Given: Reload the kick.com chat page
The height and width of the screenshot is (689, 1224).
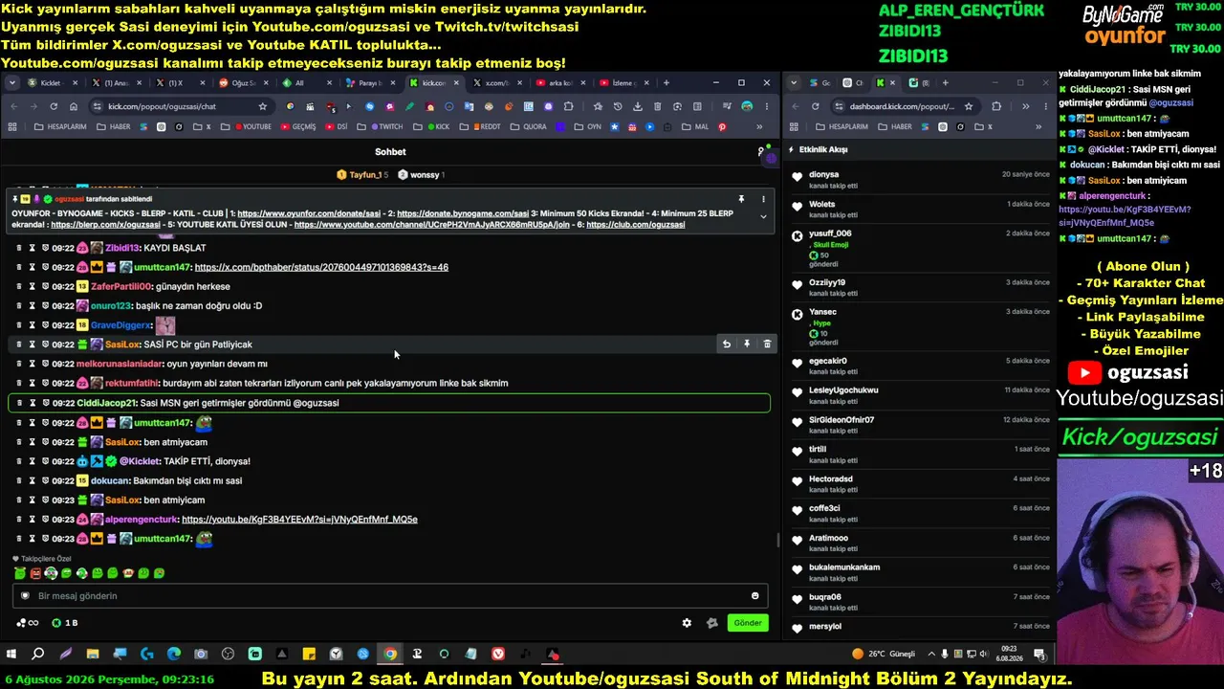Looking at the screenshot, I should [x=54, y=106].
